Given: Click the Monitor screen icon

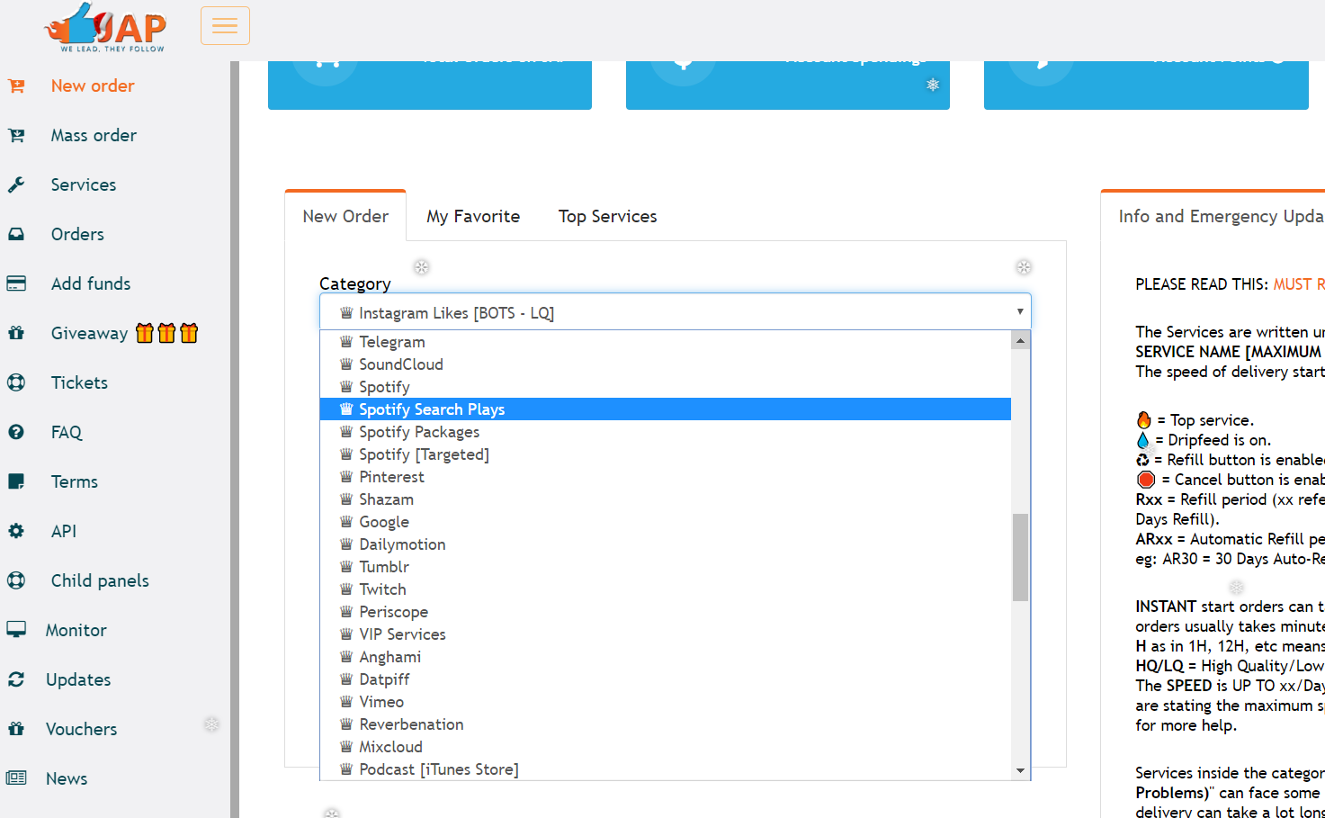Looking at the screenshot, I should click(x=16, y=630).
